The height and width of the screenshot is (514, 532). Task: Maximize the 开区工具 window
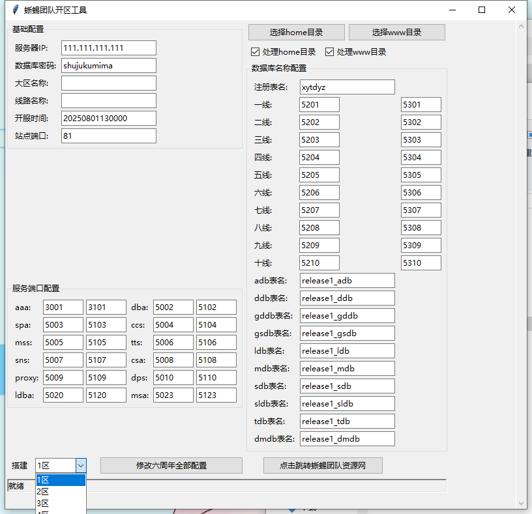[x=482, y=10]
